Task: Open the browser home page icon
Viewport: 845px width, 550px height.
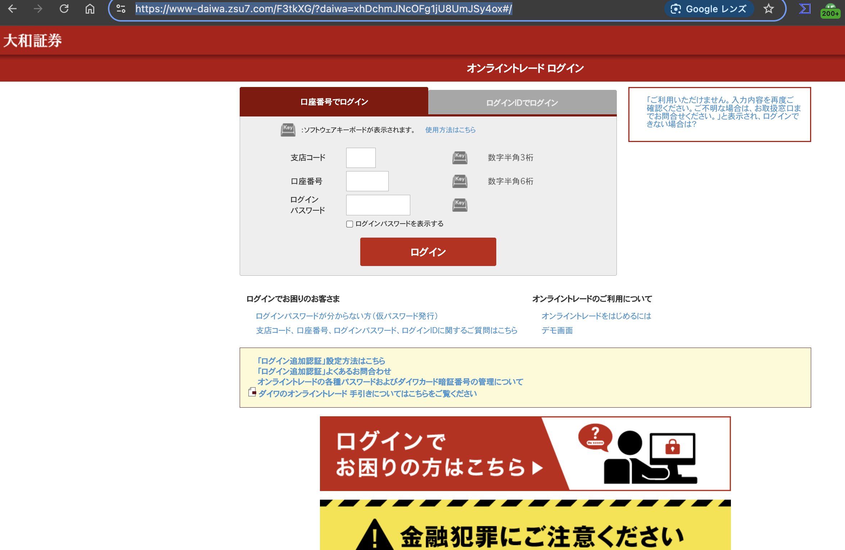Action: 90,9
